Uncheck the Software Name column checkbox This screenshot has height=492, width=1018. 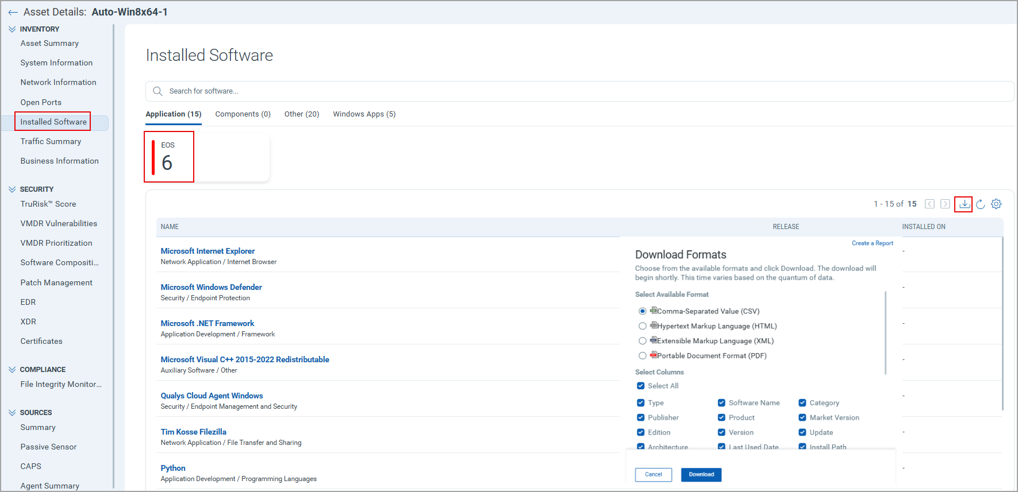pos(721,403)
